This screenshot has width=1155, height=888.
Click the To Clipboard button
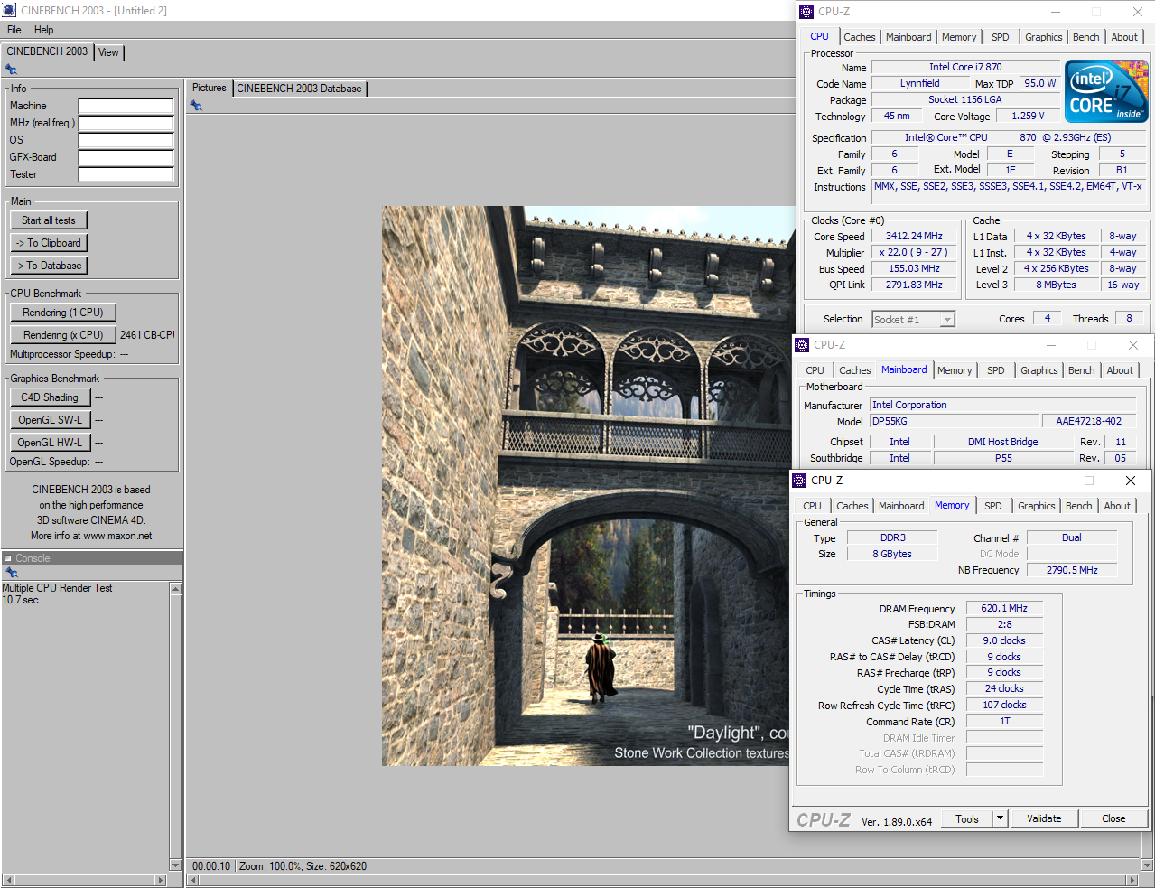[x=49, y=243]
